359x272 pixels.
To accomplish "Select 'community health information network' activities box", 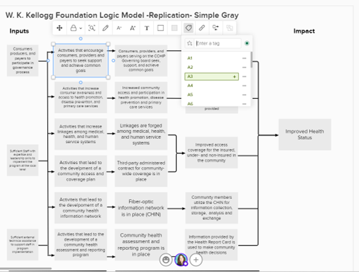I will [x=80, y=208].
